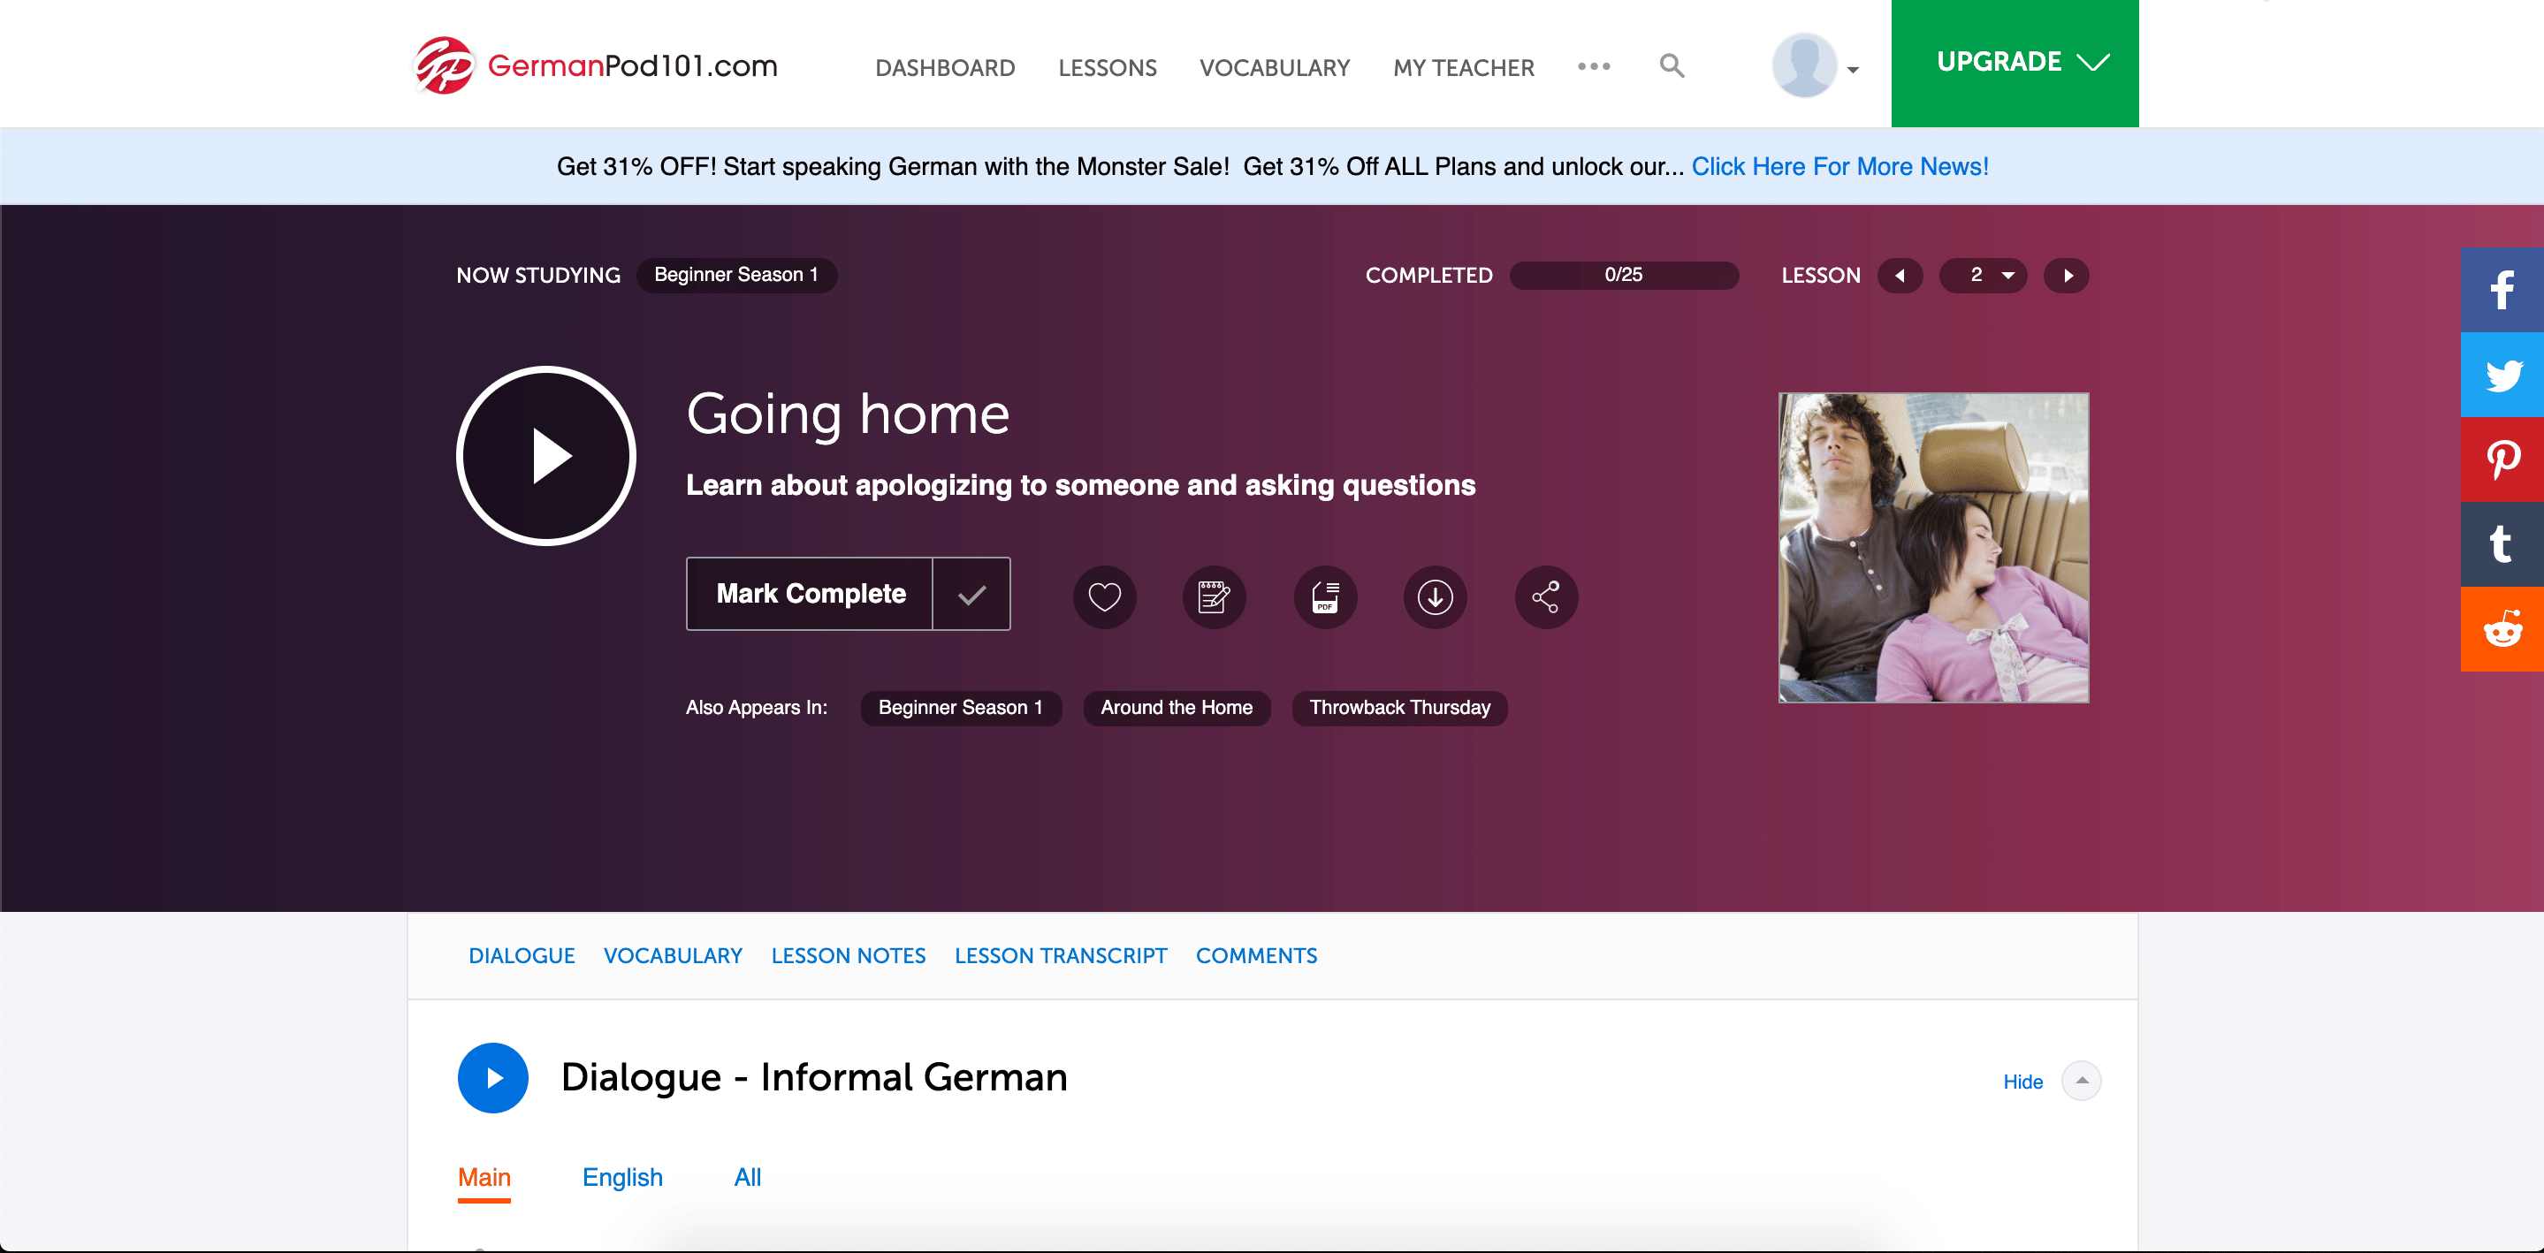Screen dimensions: 2544x1253
Task: Open the lesson notes notepad icon
Action: tap(1214, 596)
